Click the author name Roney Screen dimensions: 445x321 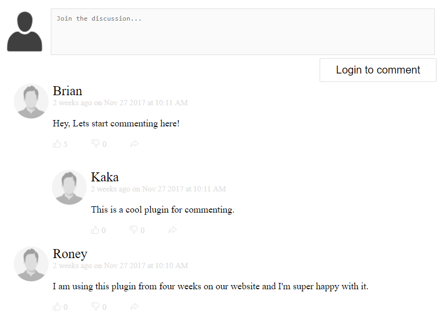70,254
